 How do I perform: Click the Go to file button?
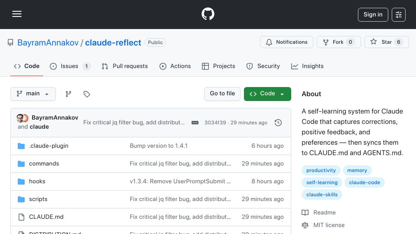[x=222, y=94]
